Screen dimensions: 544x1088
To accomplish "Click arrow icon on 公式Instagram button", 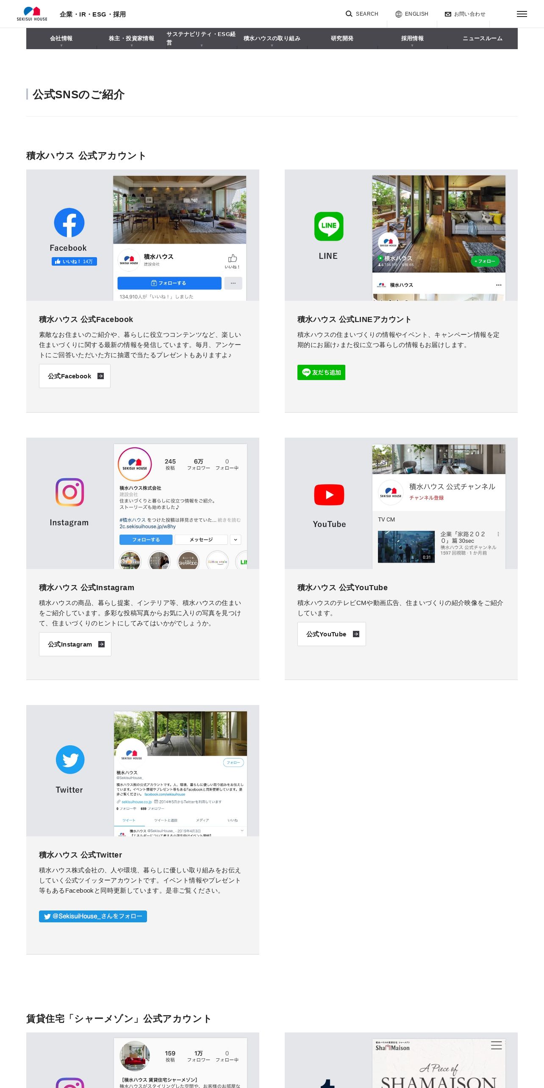I will coord(101,644).
